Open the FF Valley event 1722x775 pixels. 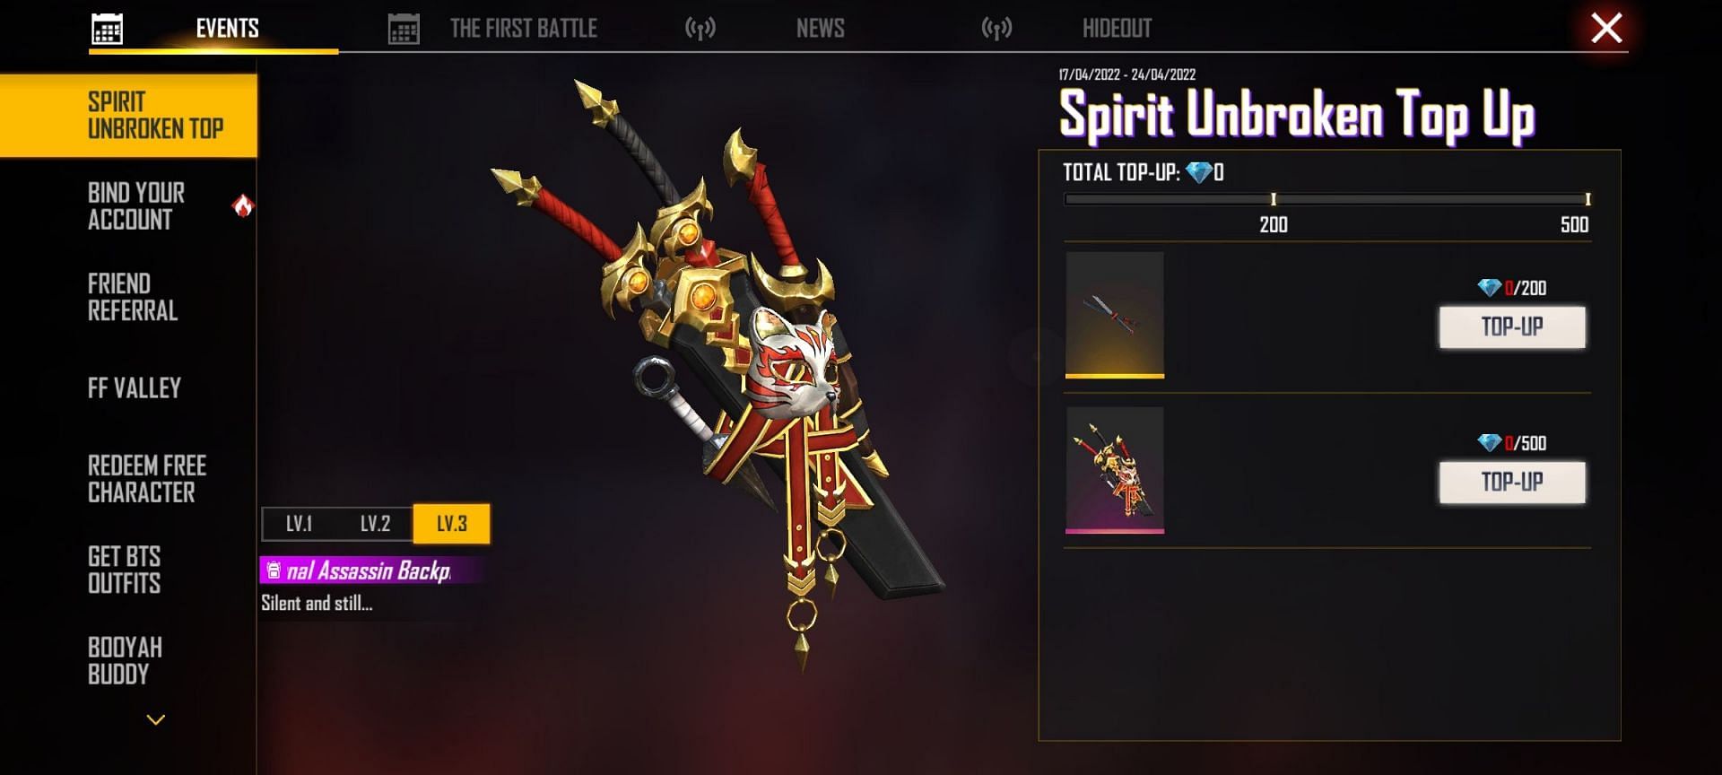134,388
